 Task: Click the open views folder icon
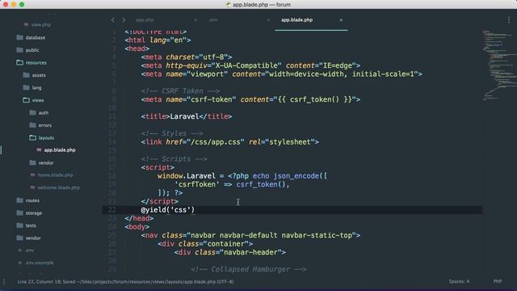click(27, 100)
